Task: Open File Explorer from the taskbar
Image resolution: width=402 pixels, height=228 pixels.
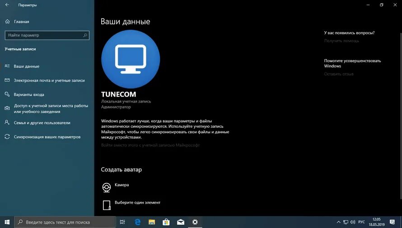Action: tap(152, 222)
